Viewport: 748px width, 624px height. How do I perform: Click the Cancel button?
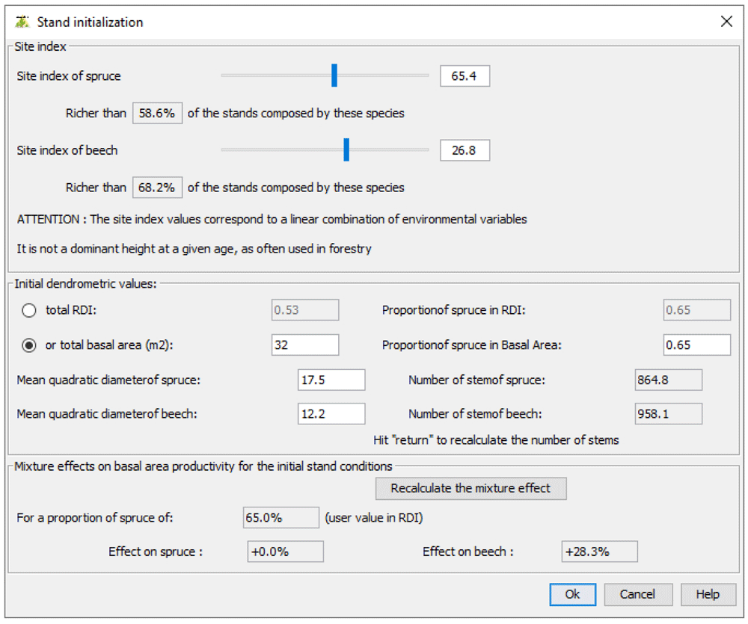(x=638, y=594)
